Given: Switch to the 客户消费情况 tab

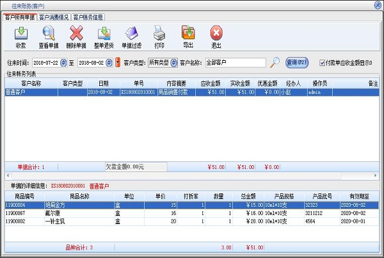Looking at the screenshot, I should [54, 17].
